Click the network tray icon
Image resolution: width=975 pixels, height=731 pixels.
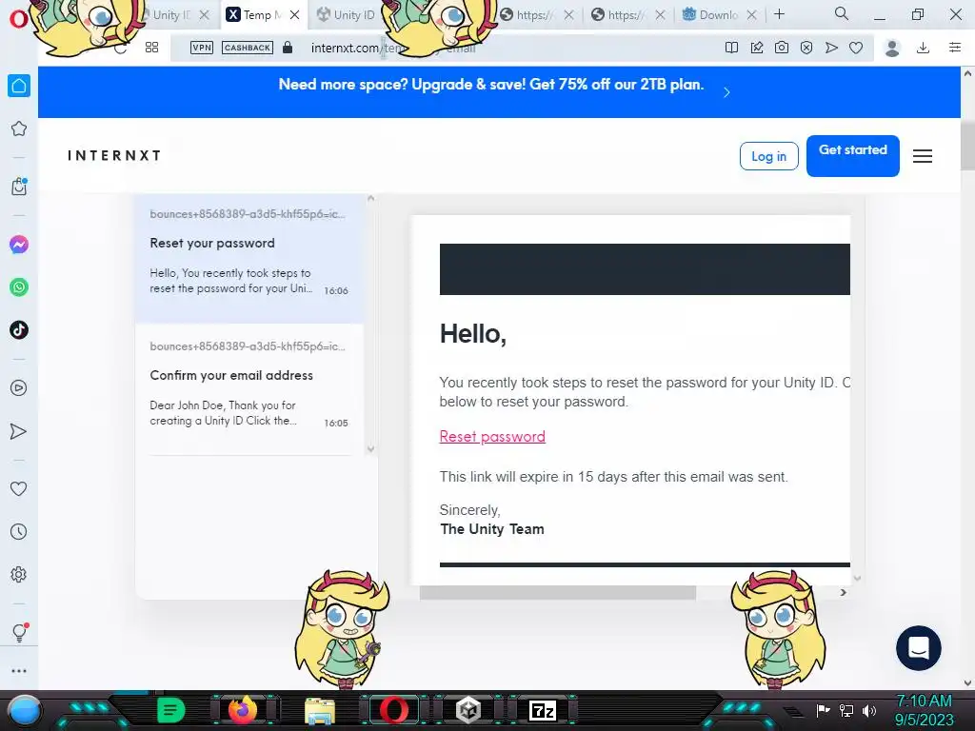coord(846,710)
